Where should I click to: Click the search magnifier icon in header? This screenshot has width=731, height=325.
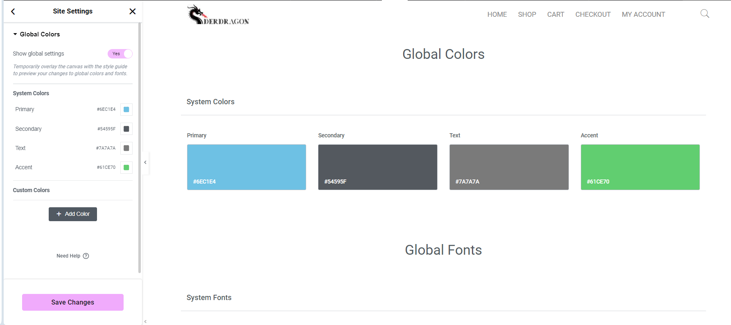tap(704, 14)
